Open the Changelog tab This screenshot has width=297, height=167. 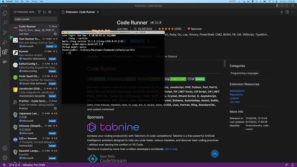coord(144,57)
